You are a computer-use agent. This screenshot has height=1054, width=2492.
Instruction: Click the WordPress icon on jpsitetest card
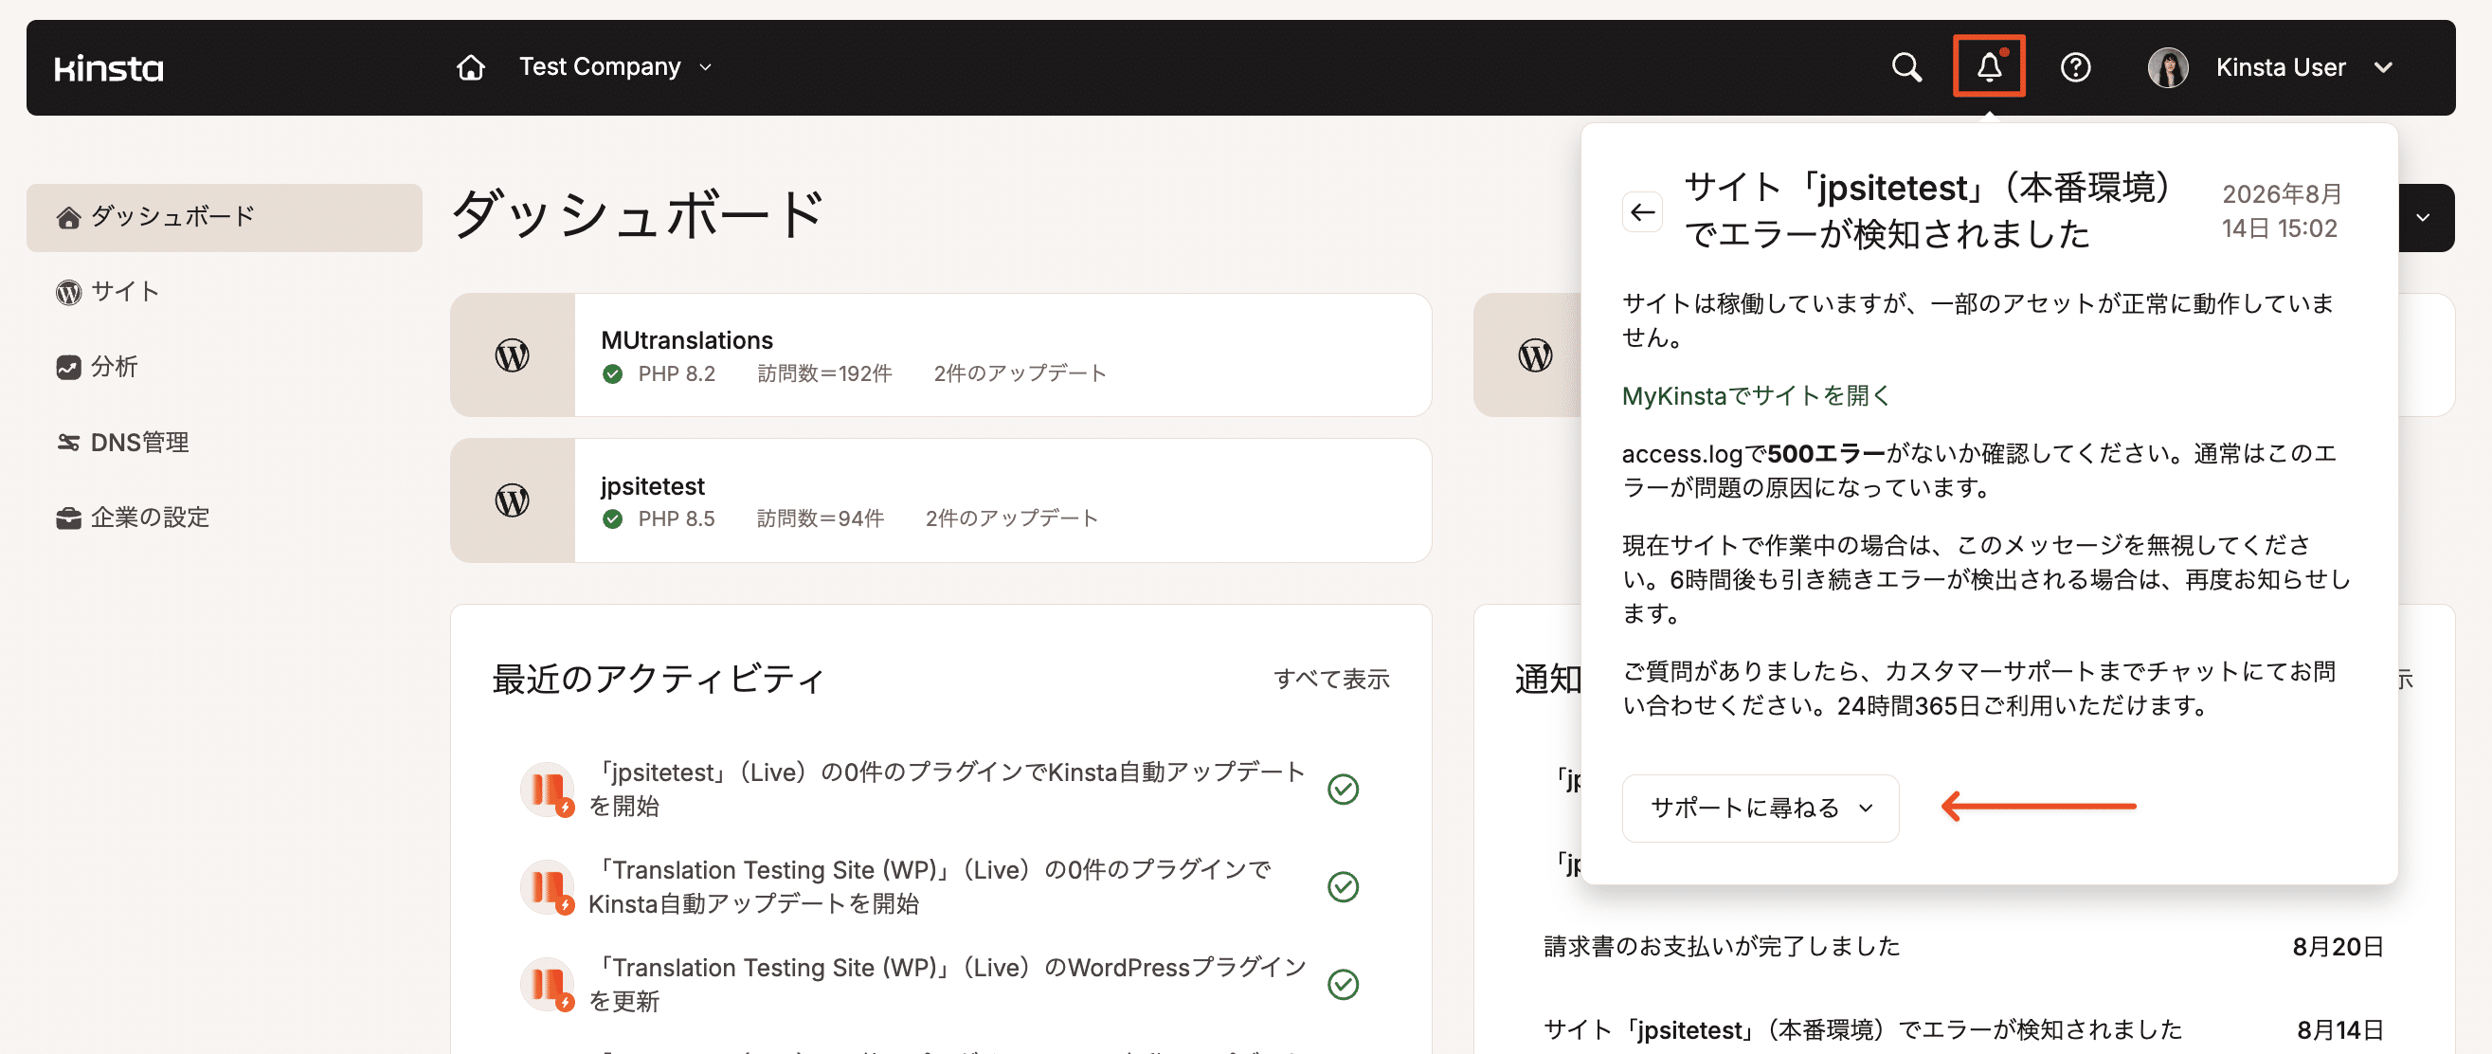(512, 500)
